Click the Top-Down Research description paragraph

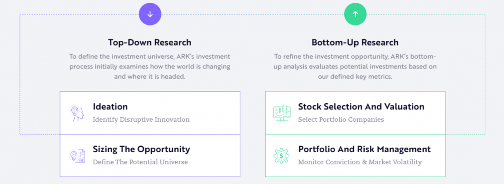click(x=150, y=66)
